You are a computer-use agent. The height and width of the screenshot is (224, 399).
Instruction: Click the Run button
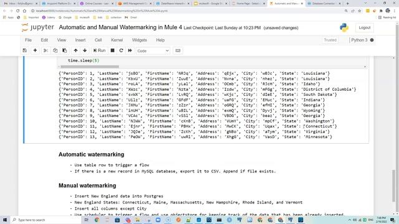pos(99,50)
